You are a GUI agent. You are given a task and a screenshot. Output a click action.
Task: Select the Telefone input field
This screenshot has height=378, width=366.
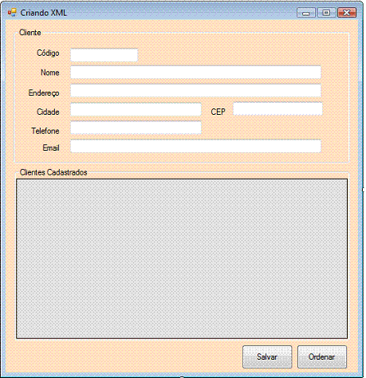pyautogui.click(x=136, y=128)
